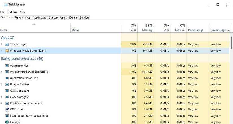
Task: Sort processes by CPU column header
Action: tap(133, 28)
